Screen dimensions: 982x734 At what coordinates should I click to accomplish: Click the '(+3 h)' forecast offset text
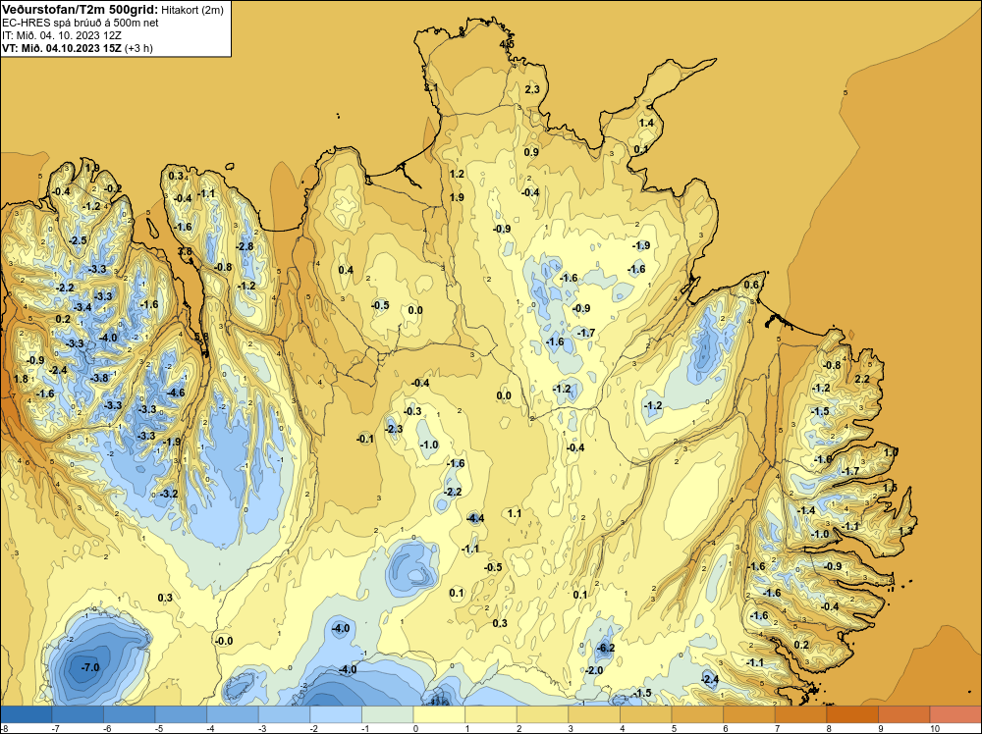click(x=139, y=48)
